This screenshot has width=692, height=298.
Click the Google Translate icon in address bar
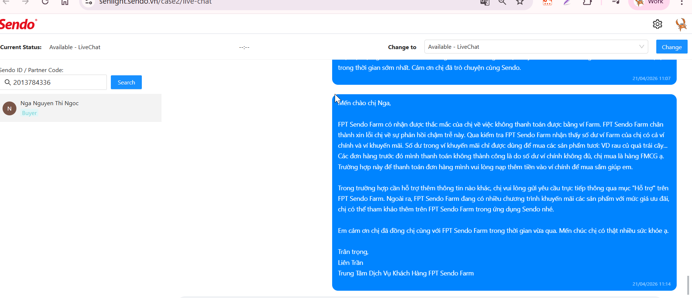pyautogui.click(x=485, y=3)
